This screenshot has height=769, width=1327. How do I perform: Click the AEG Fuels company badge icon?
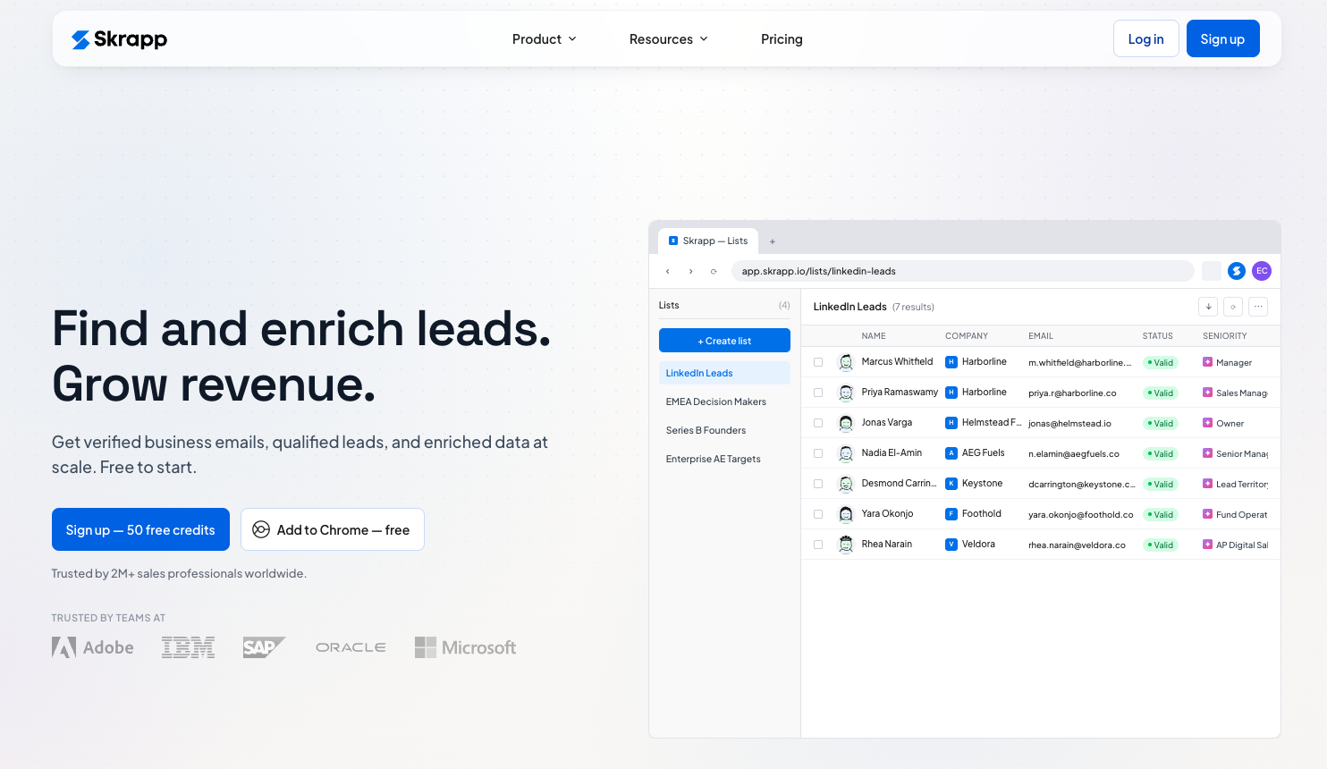pos(951,453)
